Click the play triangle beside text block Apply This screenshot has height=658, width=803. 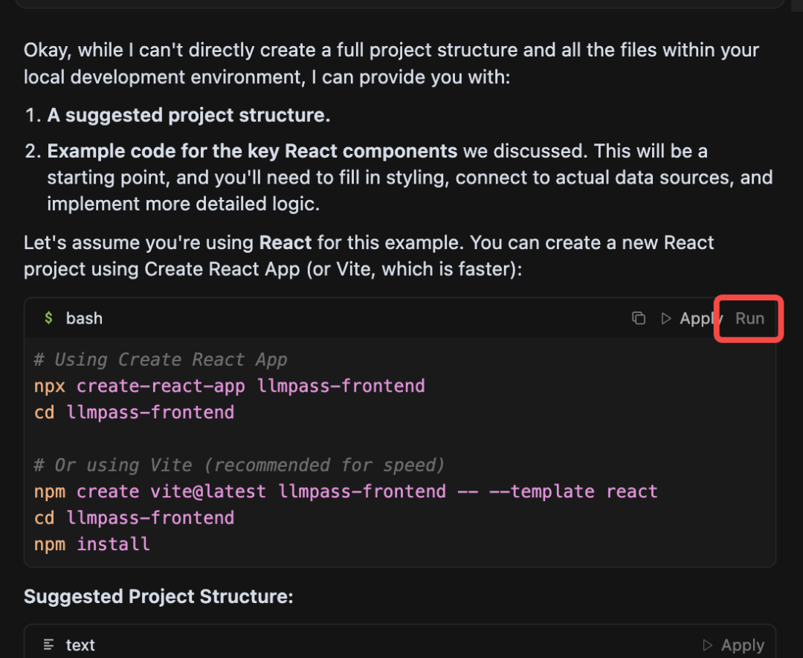[708, 645]
